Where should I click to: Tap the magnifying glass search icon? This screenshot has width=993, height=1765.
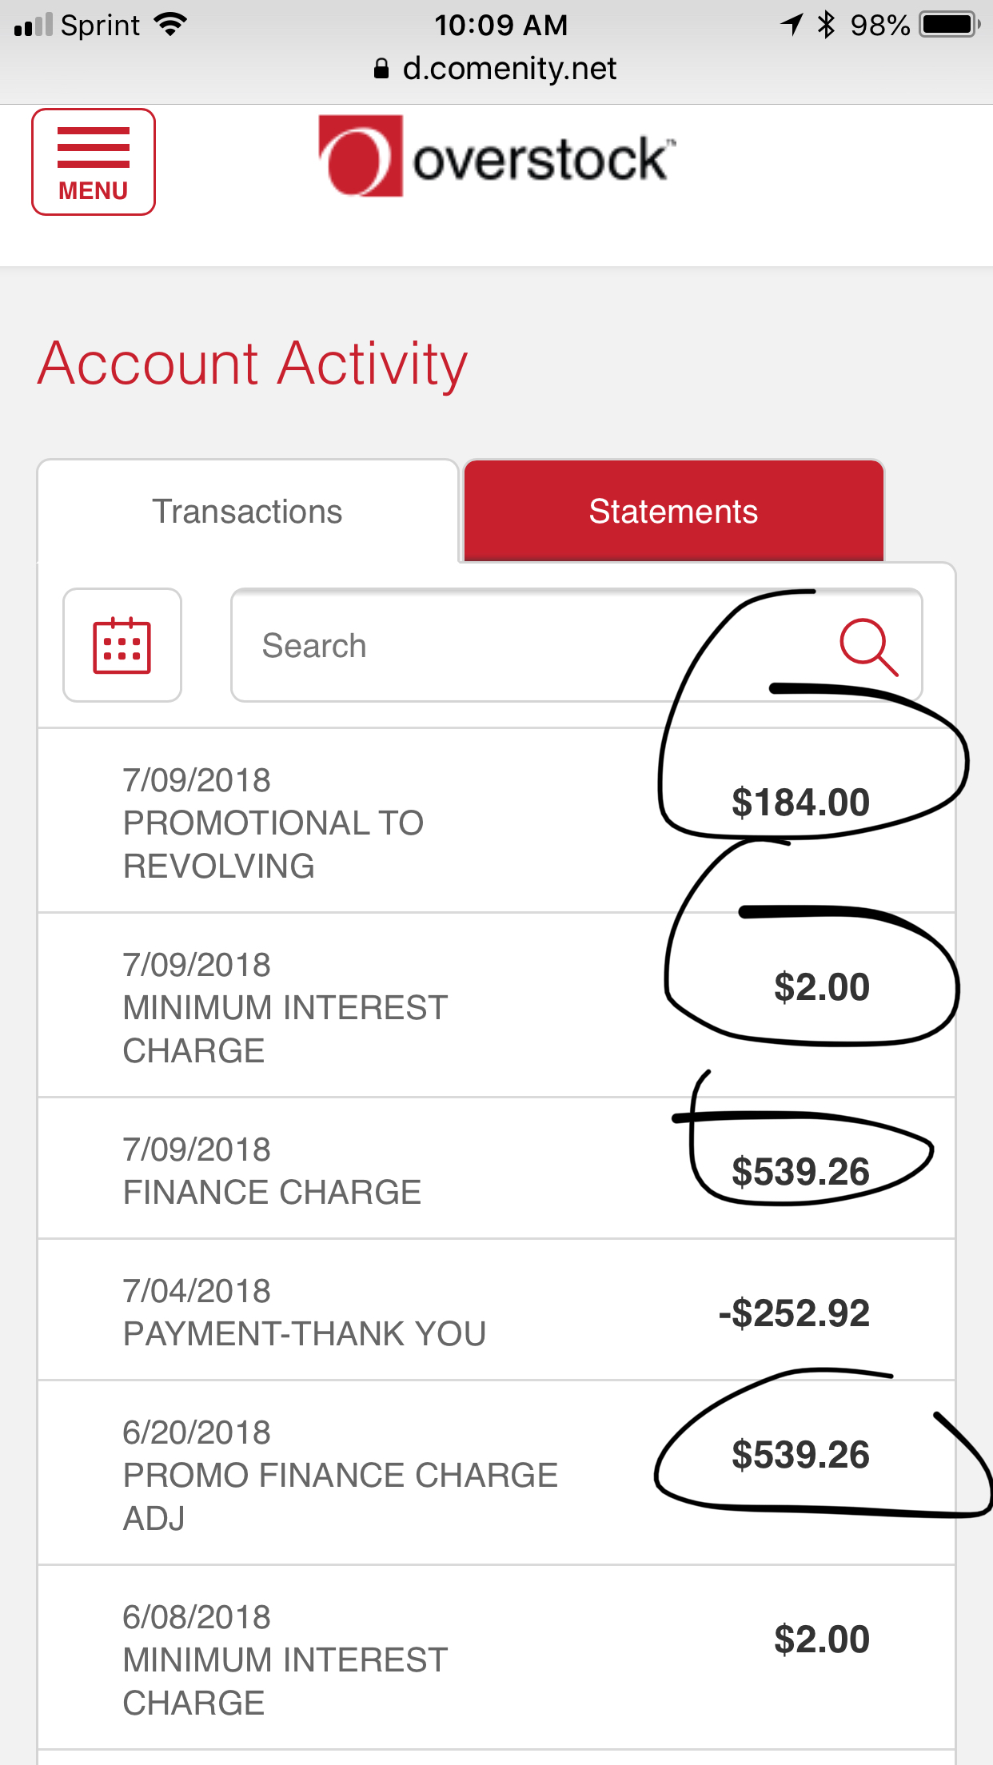[x=868, y=647]
